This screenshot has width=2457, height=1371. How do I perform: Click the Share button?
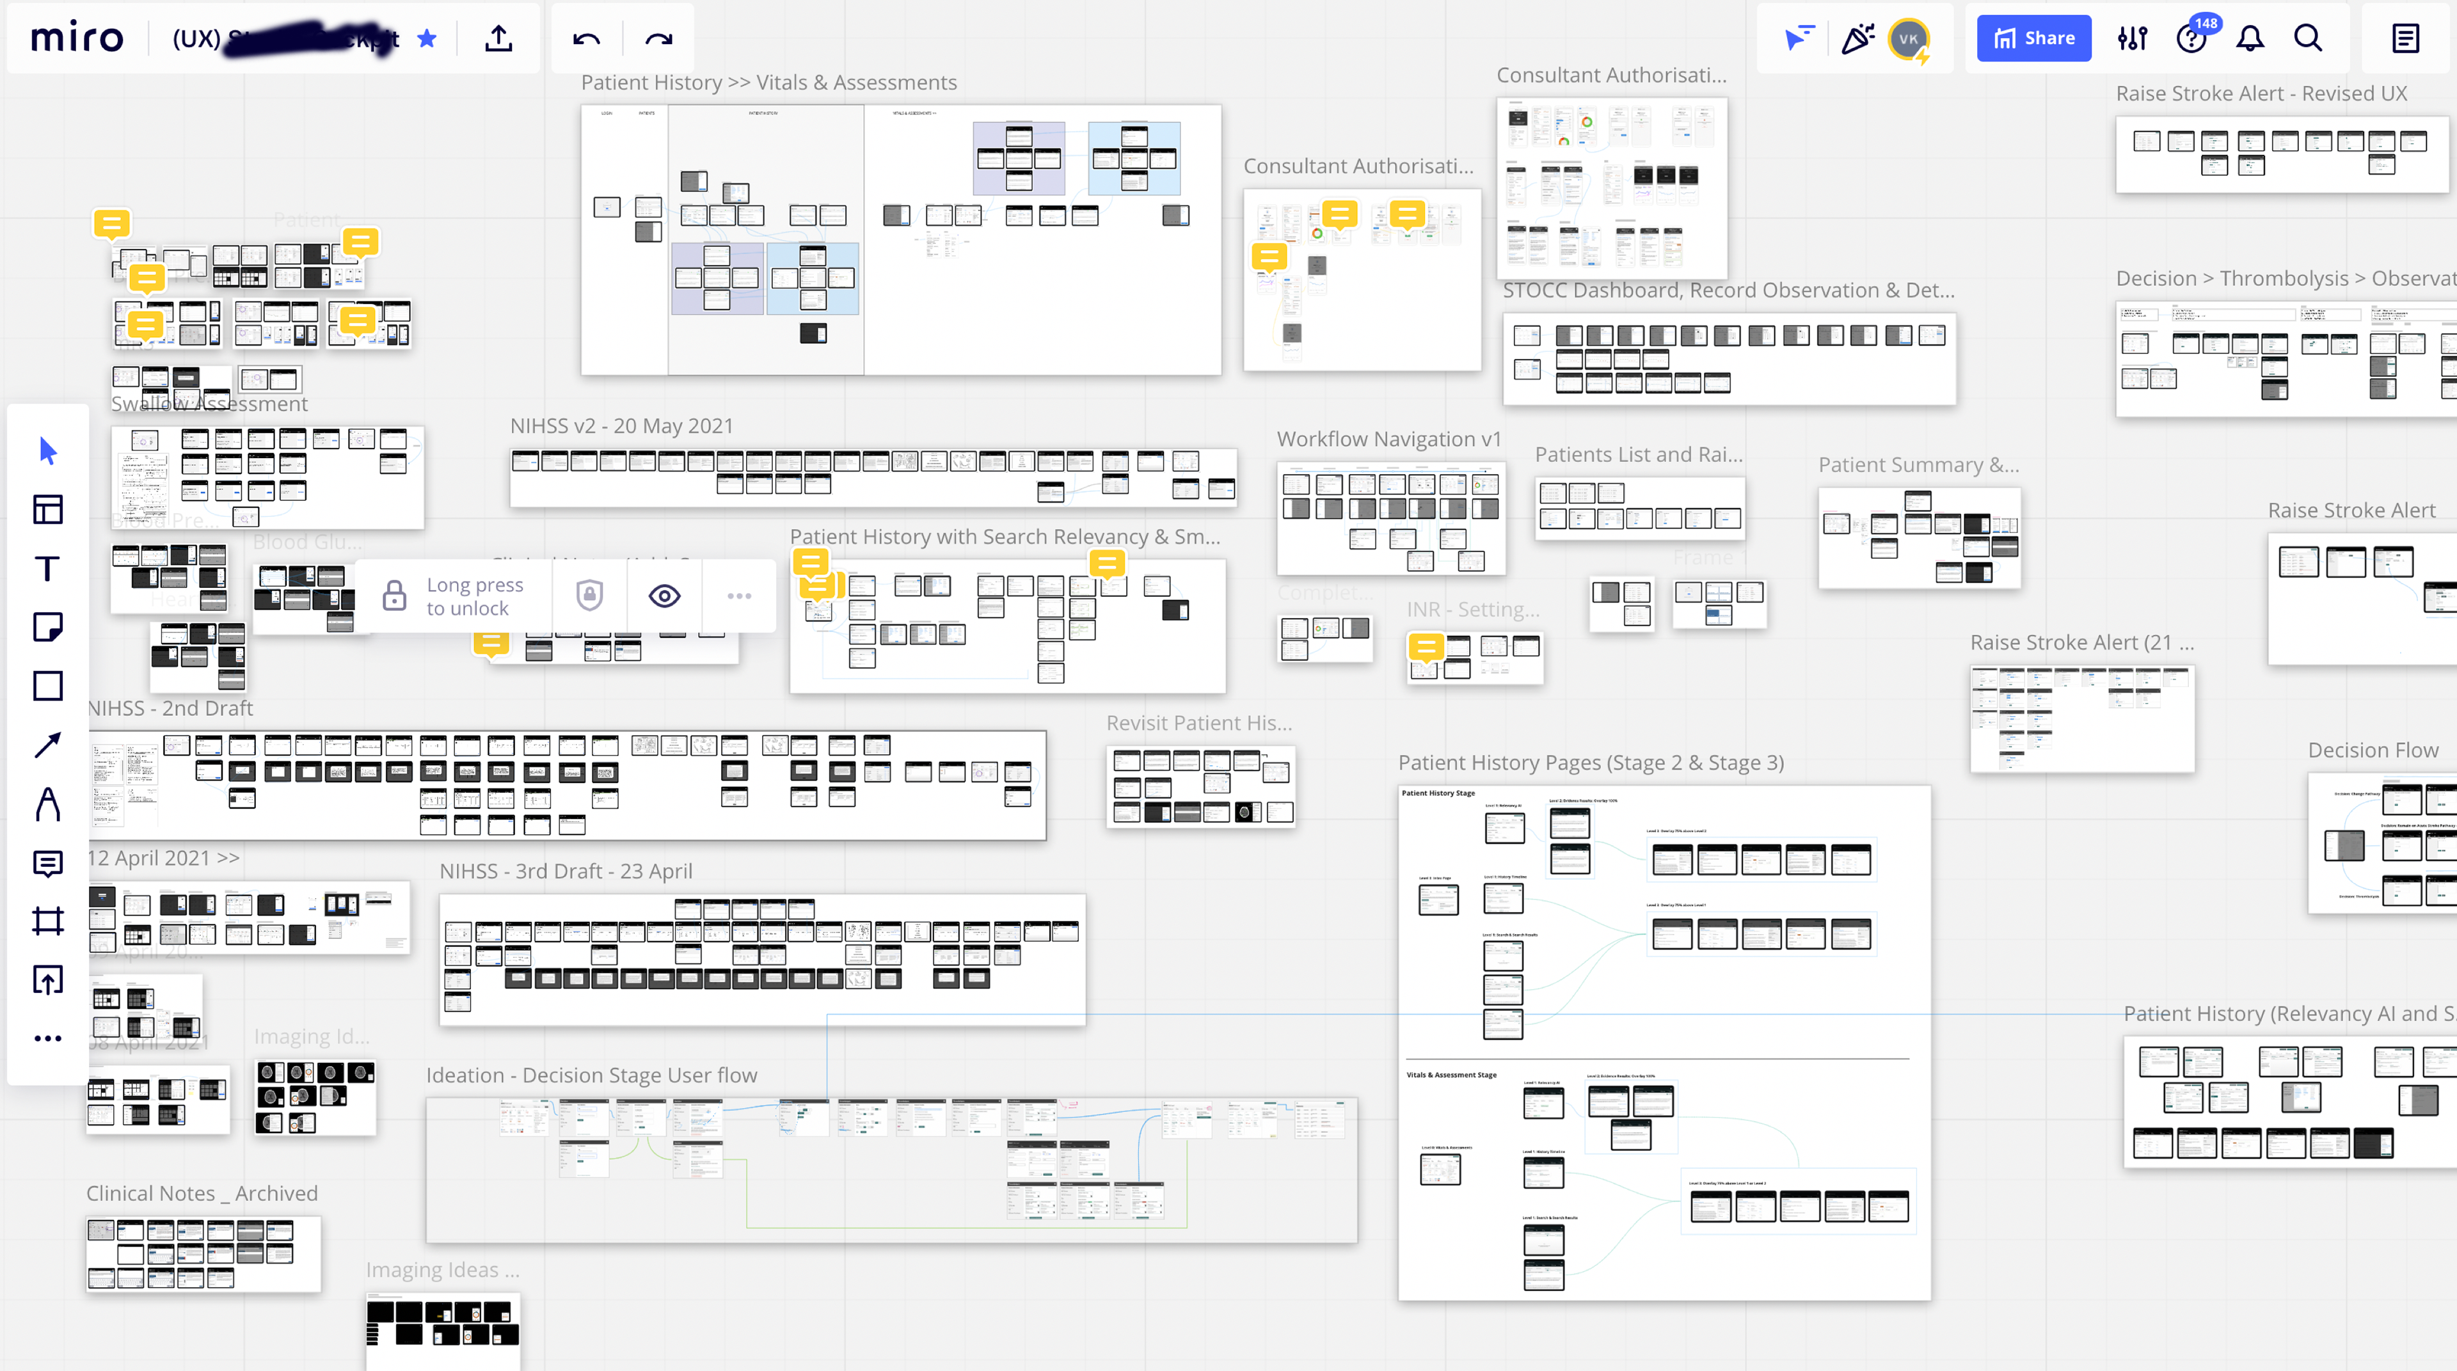tap(2033, 38)
